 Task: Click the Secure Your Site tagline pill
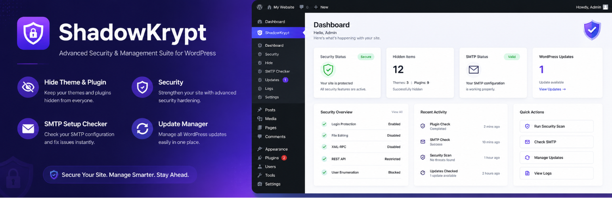[x=120, y=175]
